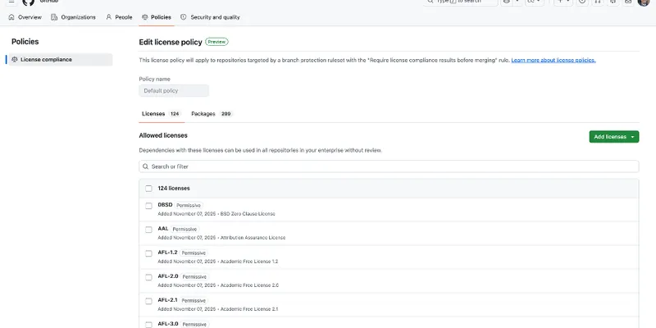Check the AFL-1.2 license checkbox
This screenshot has height=328, width=656.
click(148, 253)
